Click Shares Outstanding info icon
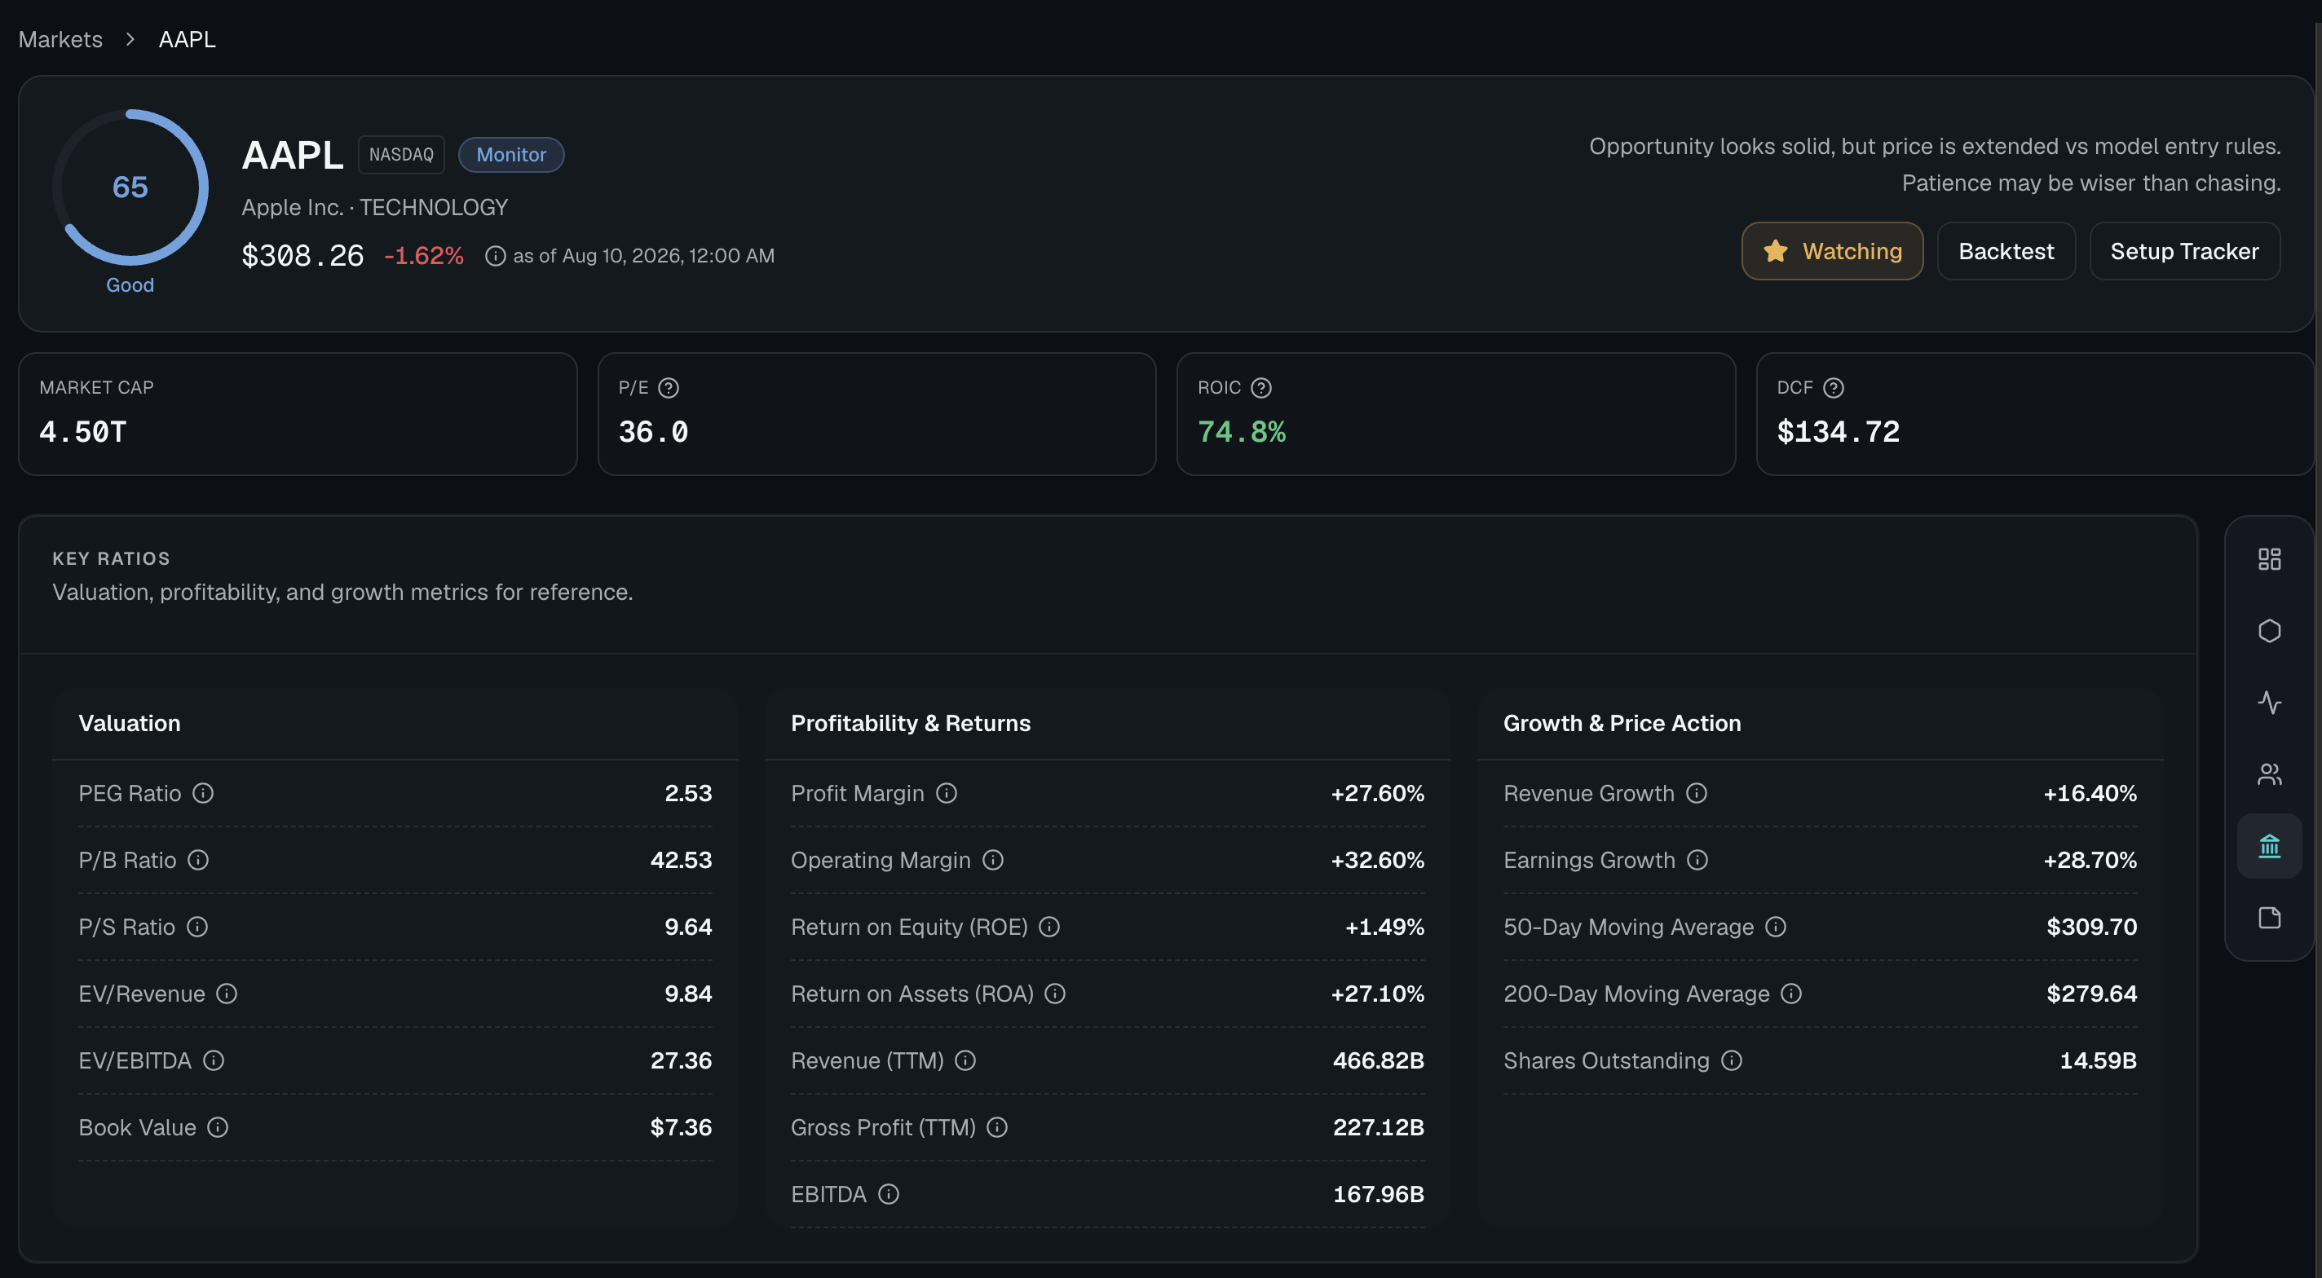The height and width of the screenshot is (1278, 2322). pyautogui.click(x=1732, y=1060)
